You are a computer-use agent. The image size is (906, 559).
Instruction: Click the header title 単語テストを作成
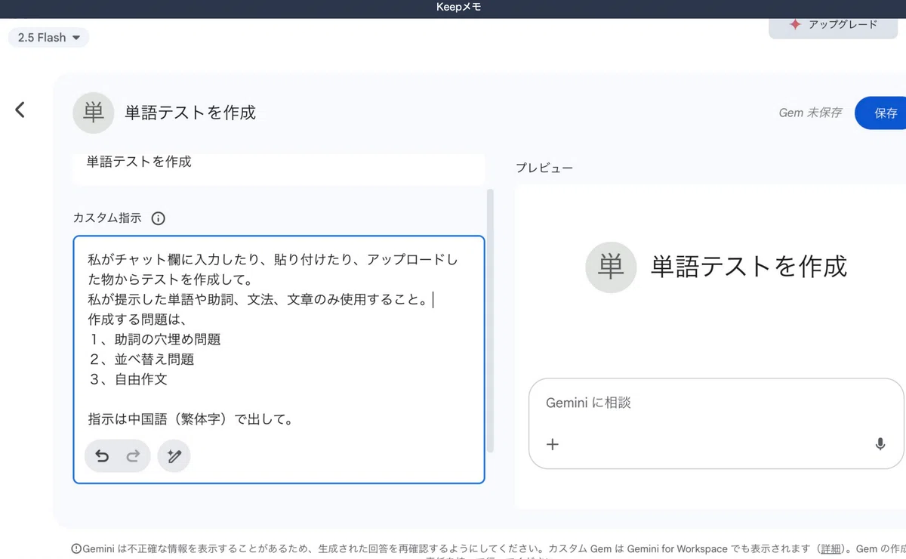[x=190, y=113]
